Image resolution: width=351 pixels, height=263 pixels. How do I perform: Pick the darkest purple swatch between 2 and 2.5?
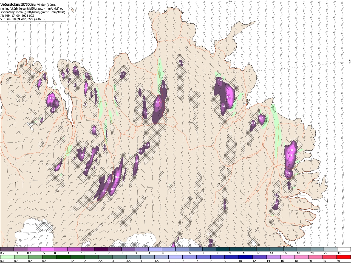point(101,249)
